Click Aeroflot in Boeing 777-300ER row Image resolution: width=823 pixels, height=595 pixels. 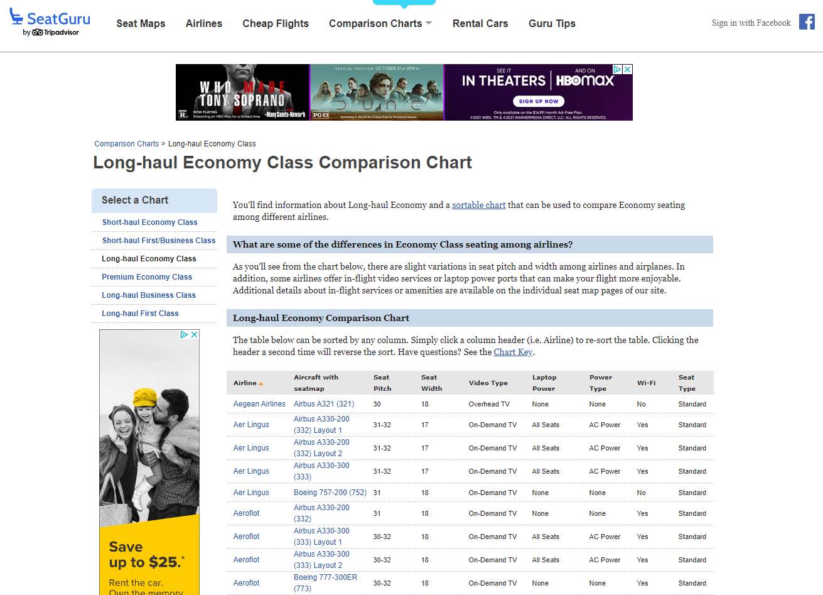pos(246,583)
